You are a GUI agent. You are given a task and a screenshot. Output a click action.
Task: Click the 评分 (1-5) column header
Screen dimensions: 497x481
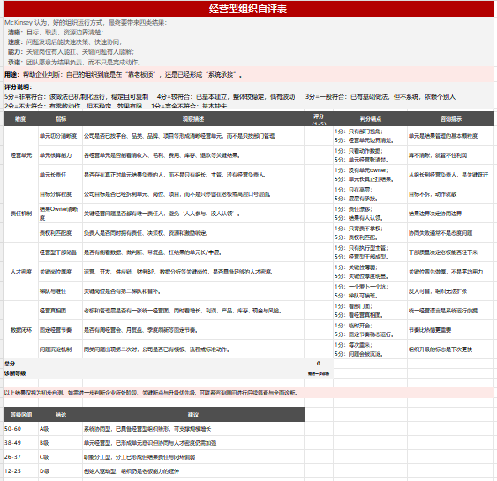319,119
